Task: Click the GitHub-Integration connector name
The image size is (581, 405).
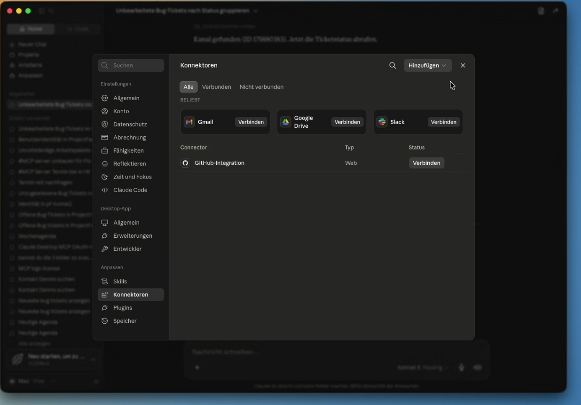Action: coord(220,163)
